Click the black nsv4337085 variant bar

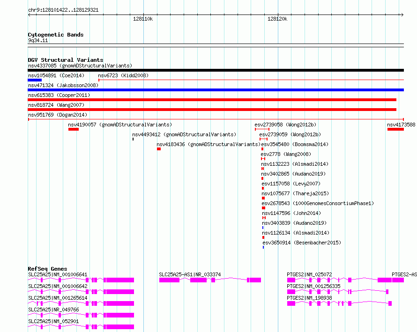coord(216,70)
